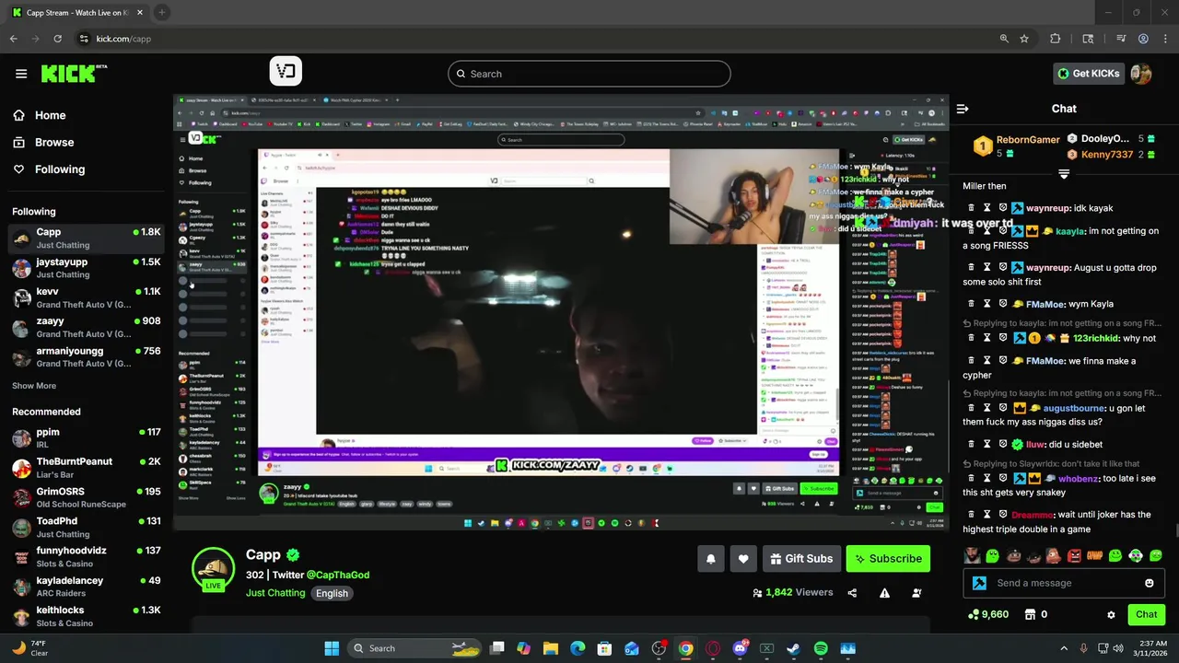
Task: Click the heart follow button
Action: click(743, 559)
